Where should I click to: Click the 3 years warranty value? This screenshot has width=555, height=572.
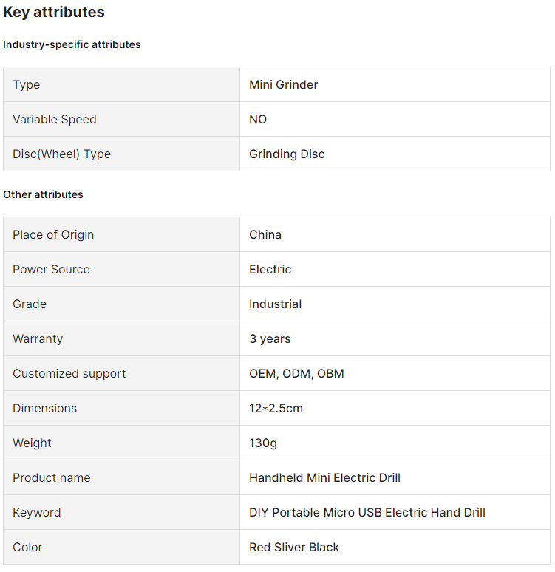pyautogui.click(x=270, y=339)
